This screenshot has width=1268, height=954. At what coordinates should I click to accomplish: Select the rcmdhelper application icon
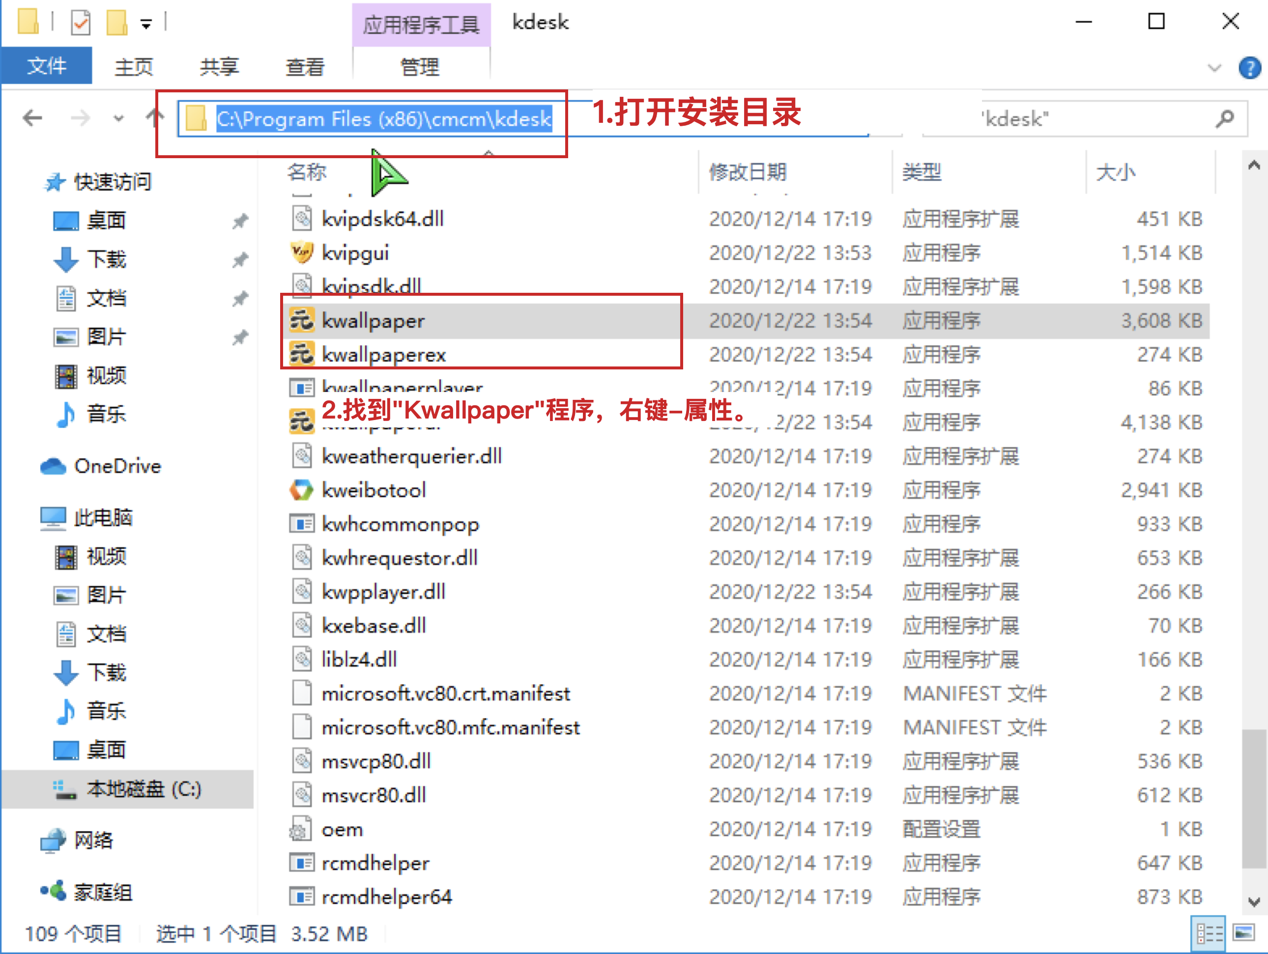click(x=302, y=862)
